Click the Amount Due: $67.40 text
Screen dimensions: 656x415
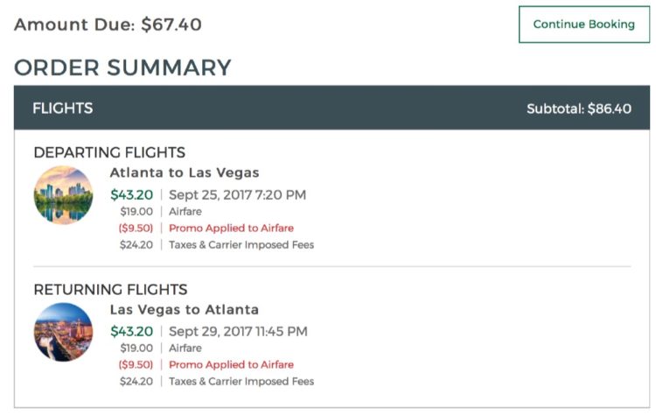(x=108, y=25)
